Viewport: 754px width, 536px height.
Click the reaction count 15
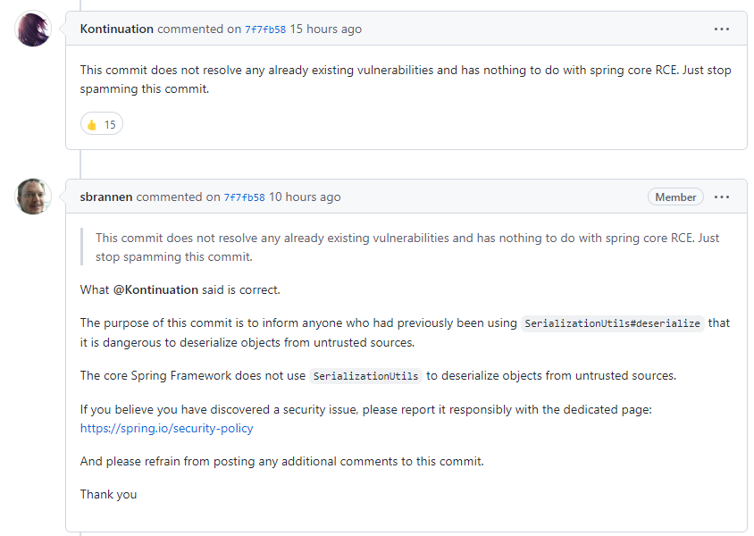pyautogui.click(x=110, y=125)
